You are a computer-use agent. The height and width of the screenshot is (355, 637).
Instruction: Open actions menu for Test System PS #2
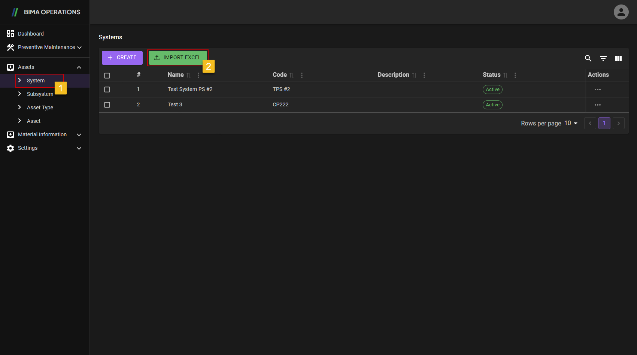pos(598,89)
